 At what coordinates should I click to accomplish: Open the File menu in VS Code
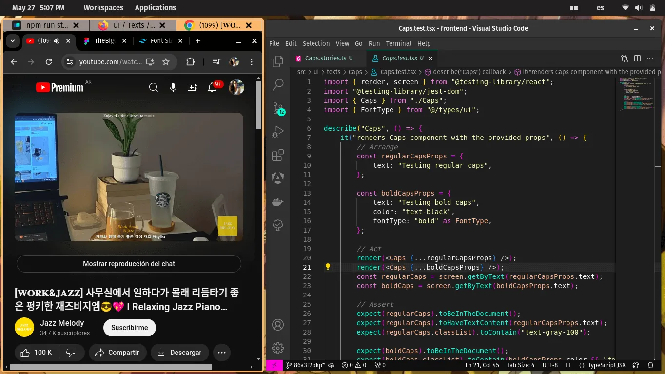[x=274, y=43]
